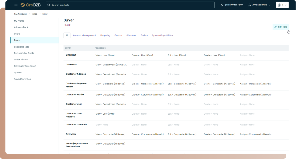Screen dimensions: 296x159
Task: Click the Roles breadcrumb link
Action: (x=34, y=14)
